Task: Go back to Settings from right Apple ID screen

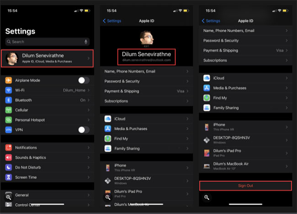Action: click(211, 21)
